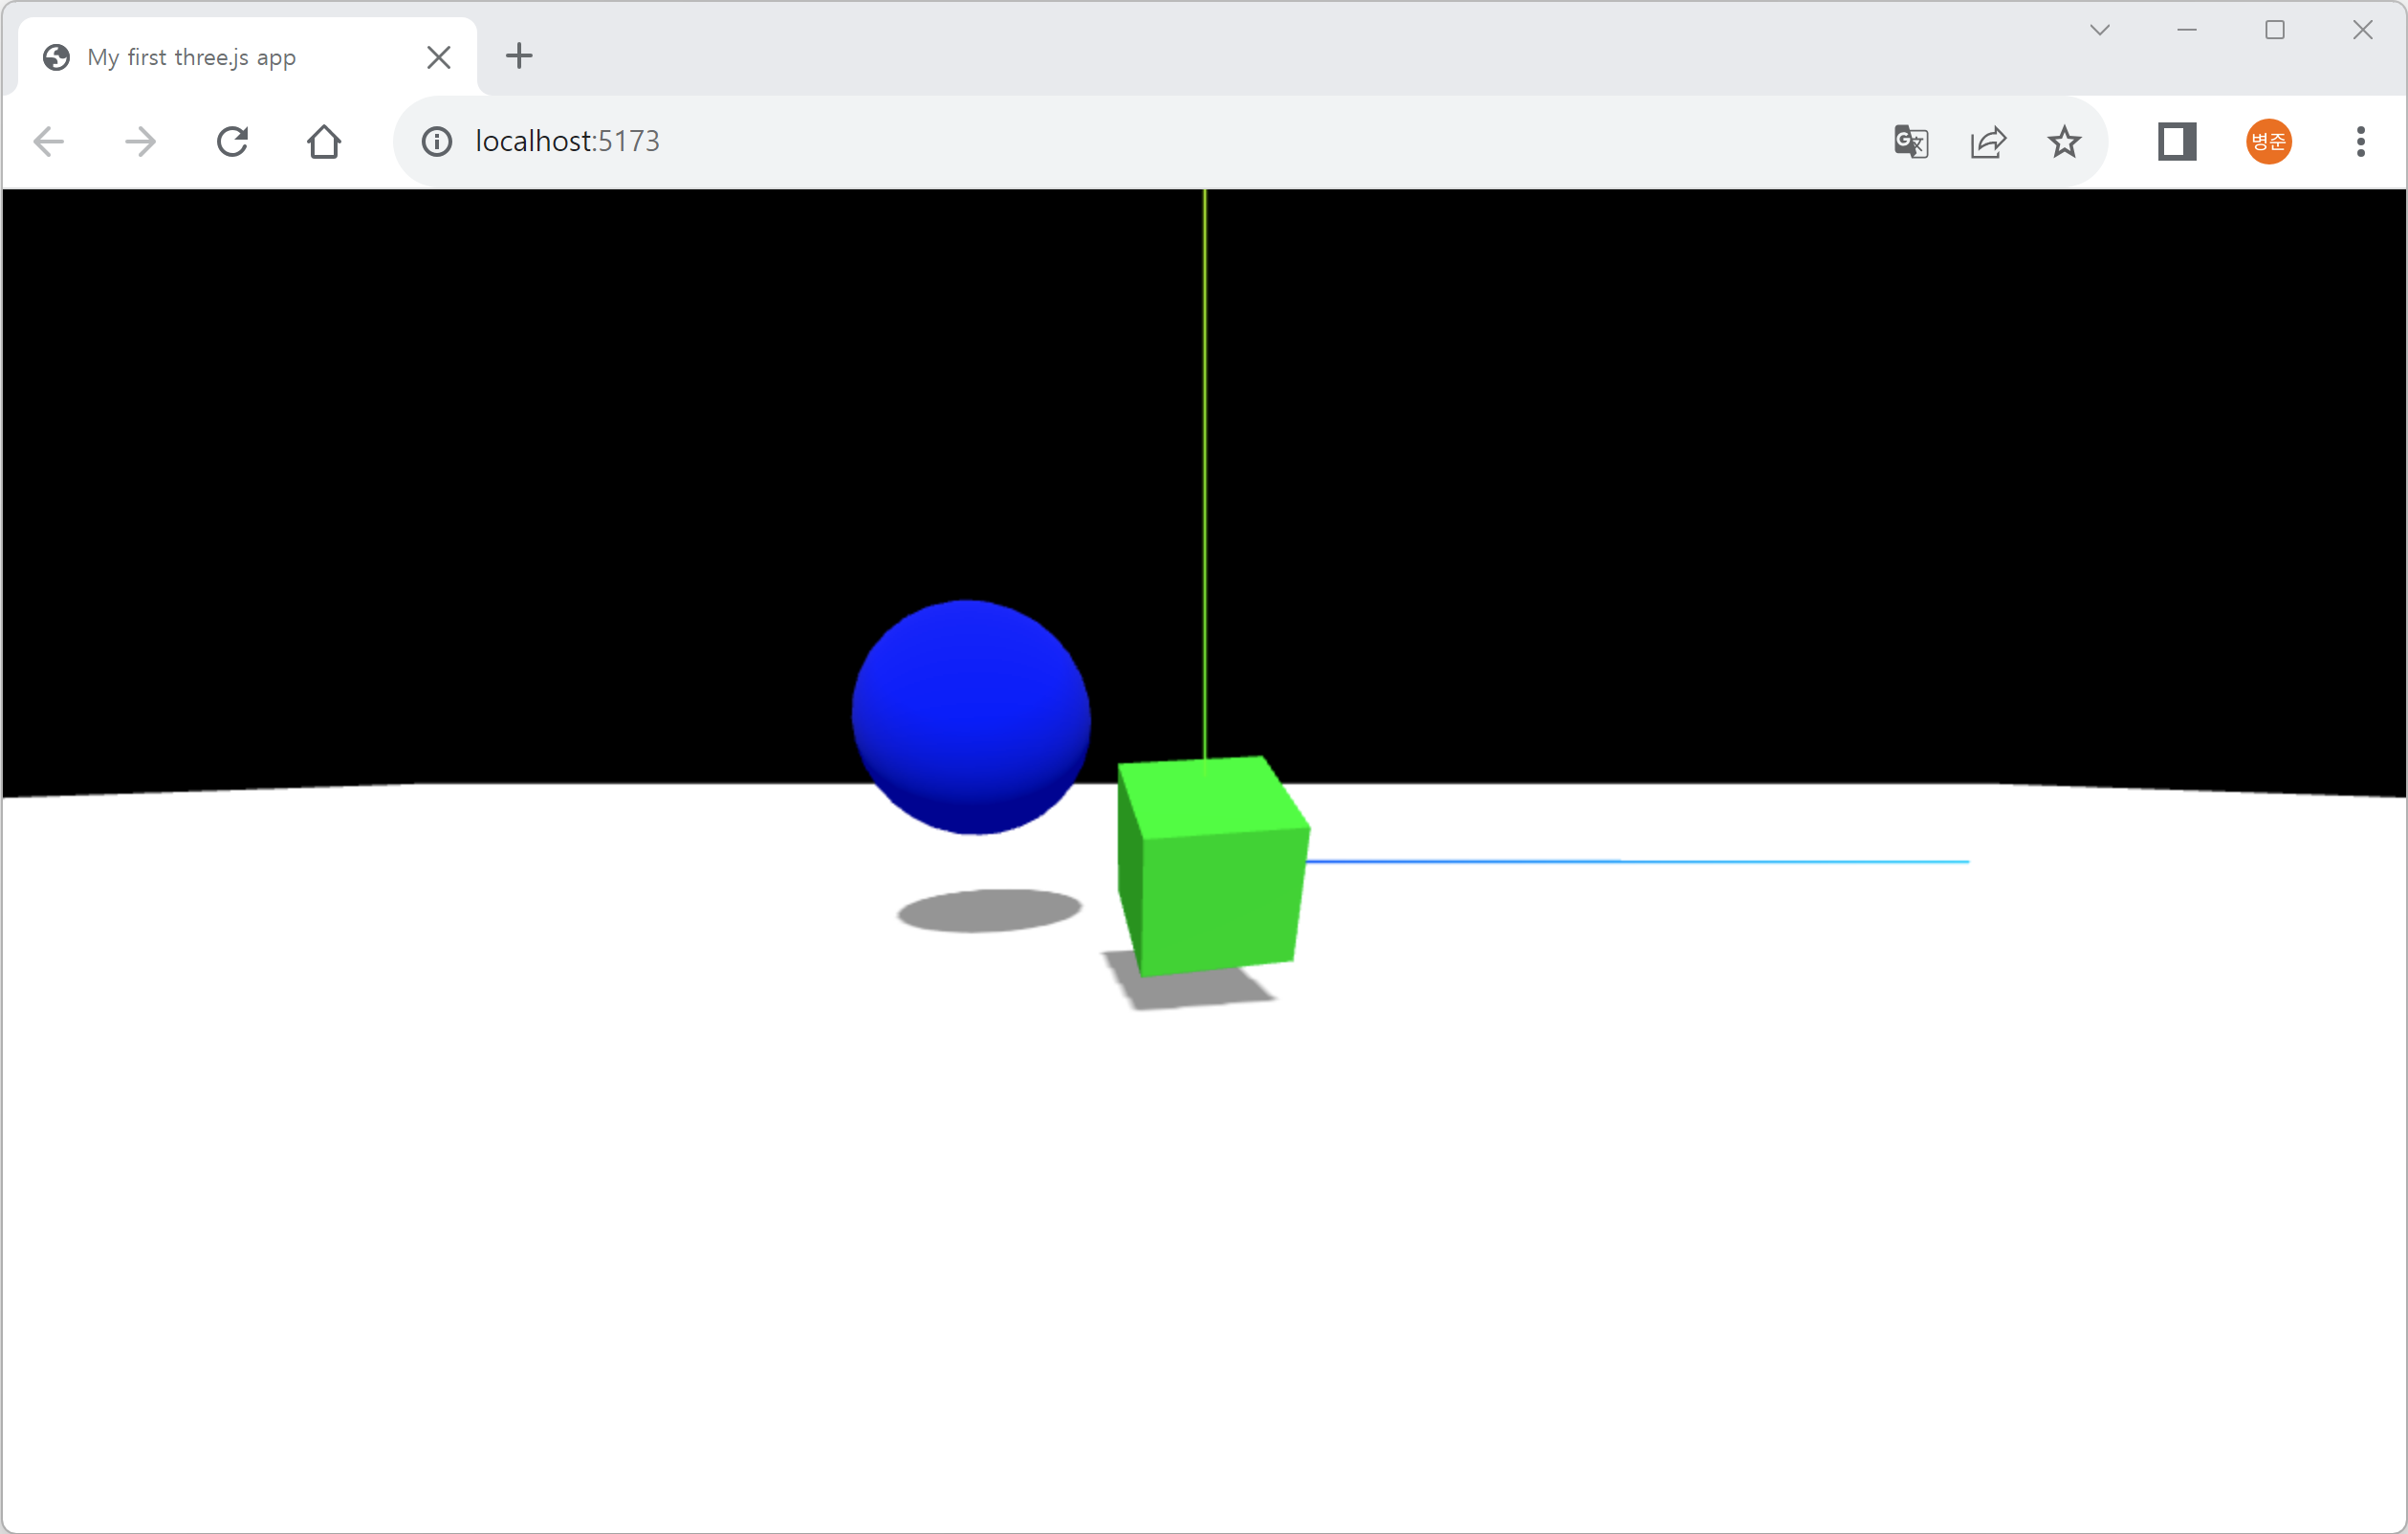Reload the localhost page

coord(232,142)
